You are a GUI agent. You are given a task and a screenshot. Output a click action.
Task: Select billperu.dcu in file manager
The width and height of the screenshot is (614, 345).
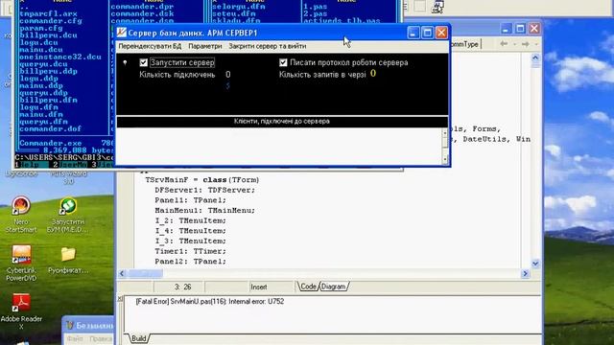tap(48, 35)
